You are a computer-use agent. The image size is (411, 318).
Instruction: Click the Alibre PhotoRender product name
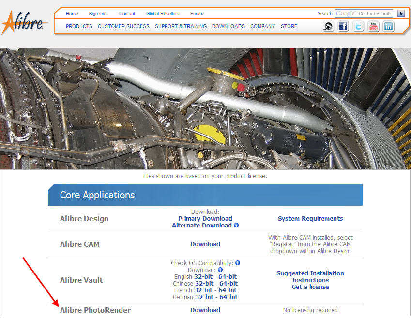[95, 310]
